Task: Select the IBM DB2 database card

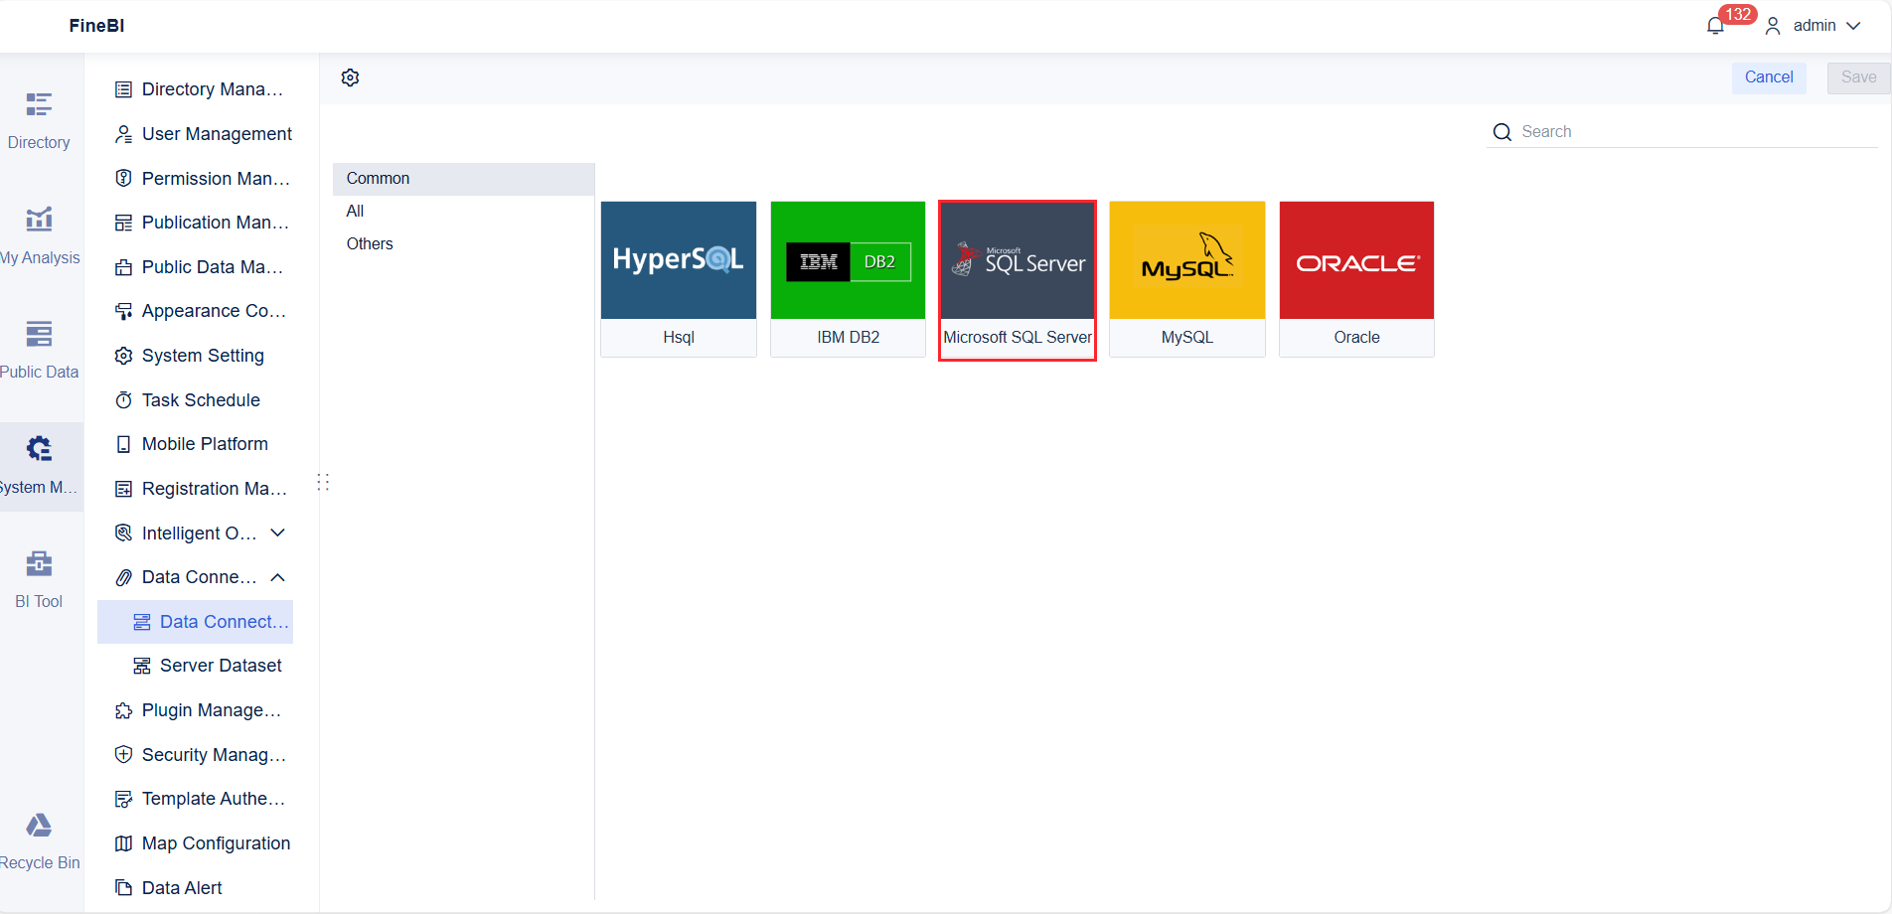Action: (x=848, y=279)
